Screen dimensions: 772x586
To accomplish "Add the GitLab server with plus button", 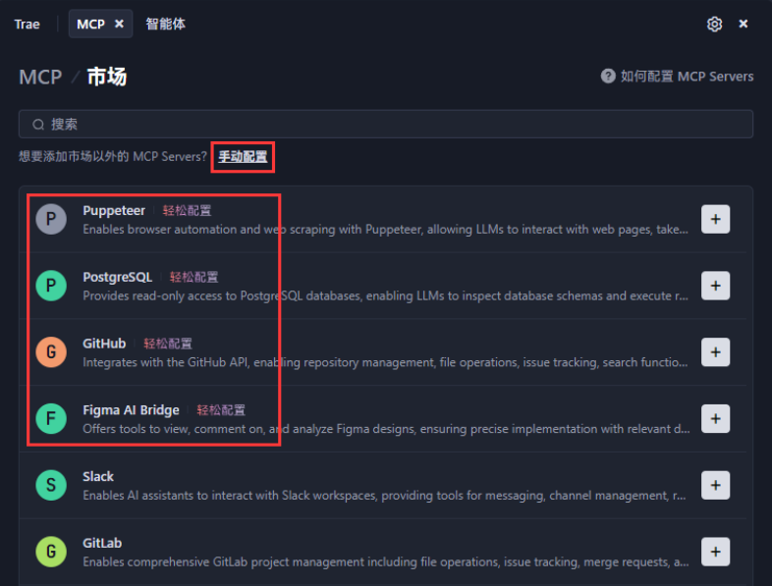I will coord(715,552).
